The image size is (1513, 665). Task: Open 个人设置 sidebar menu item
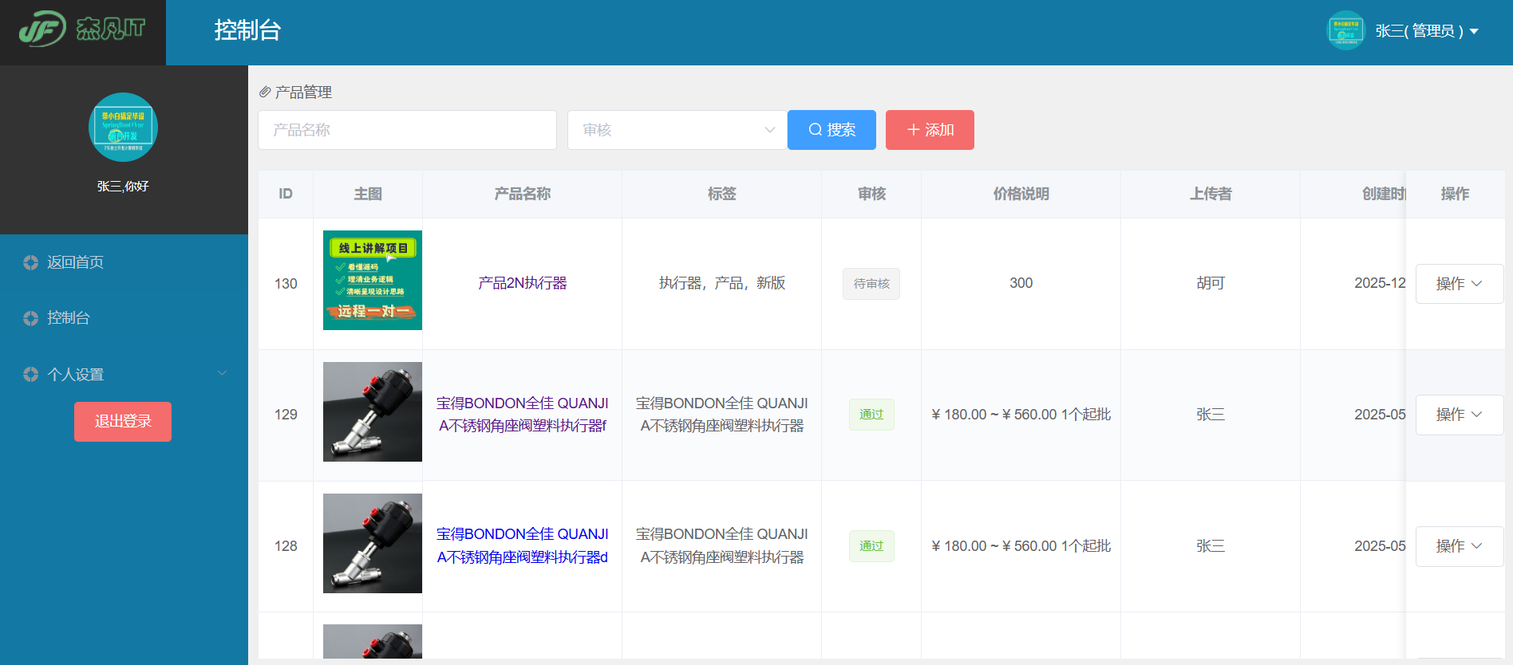click(x=124, y=374)
